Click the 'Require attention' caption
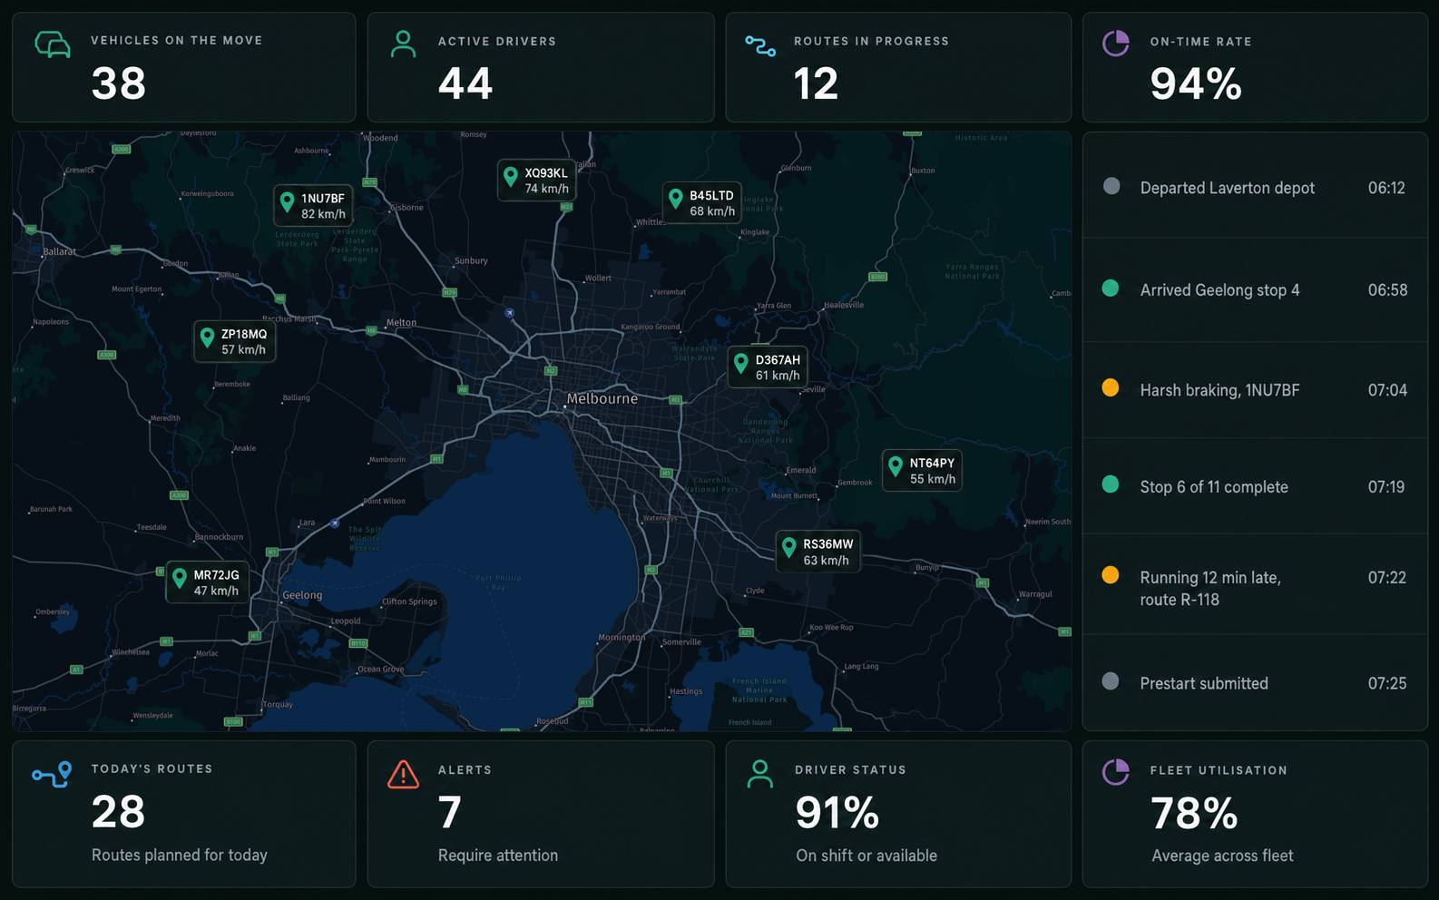This screenshot has width=1439, height=900. coord(498,856)
